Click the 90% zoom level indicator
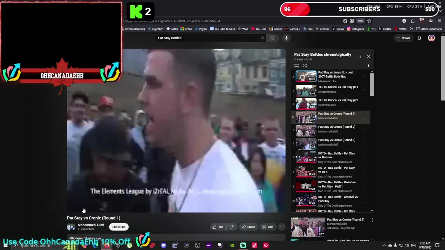The width and height of the screenshot is (445, 250). pyautogui.click(x=361, y=21)
